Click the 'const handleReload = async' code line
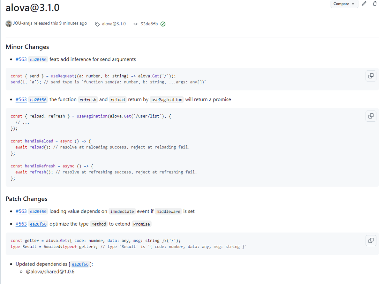 [51, 141]
